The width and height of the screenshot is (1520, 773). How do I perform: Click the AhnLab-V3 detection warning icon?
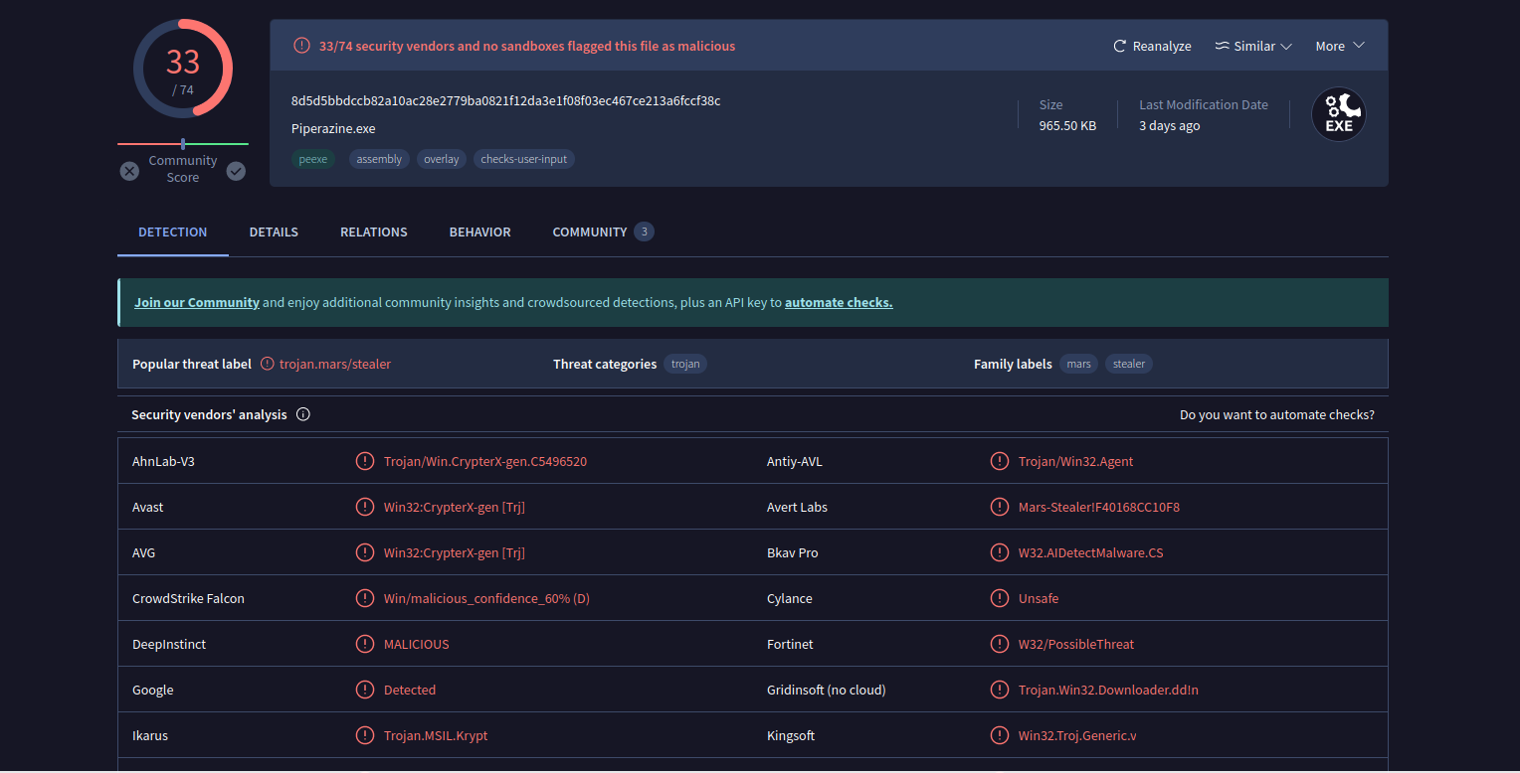tap(365, 461)
